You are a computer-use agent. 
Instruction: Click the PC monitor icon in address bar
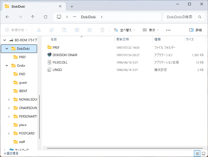pos(59,17)
